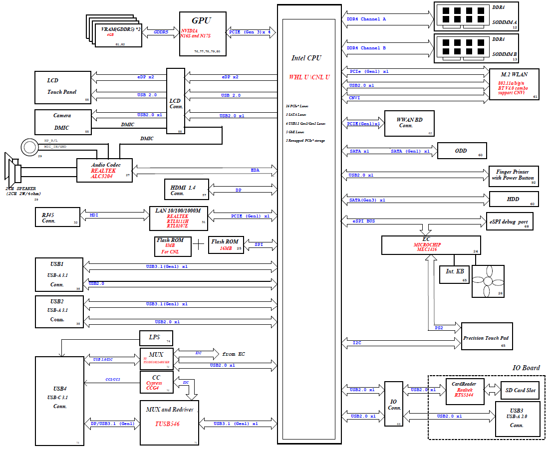Click the DDR4 Channel A double-headed arrow
Screen dimensions: 550x450
coord(388,19)
